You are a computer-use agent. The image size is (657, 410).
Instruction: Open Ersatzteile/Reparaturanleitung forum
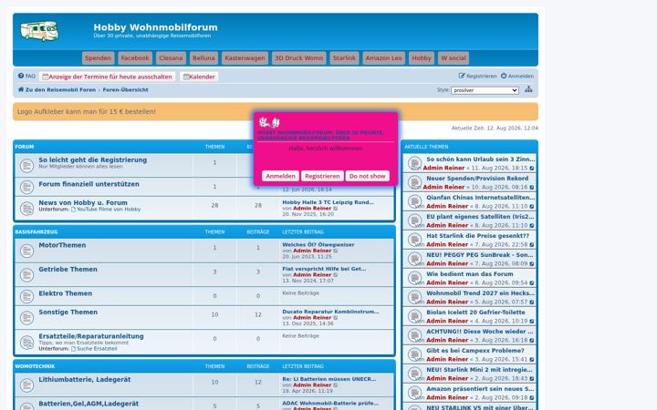coord(91,336)
